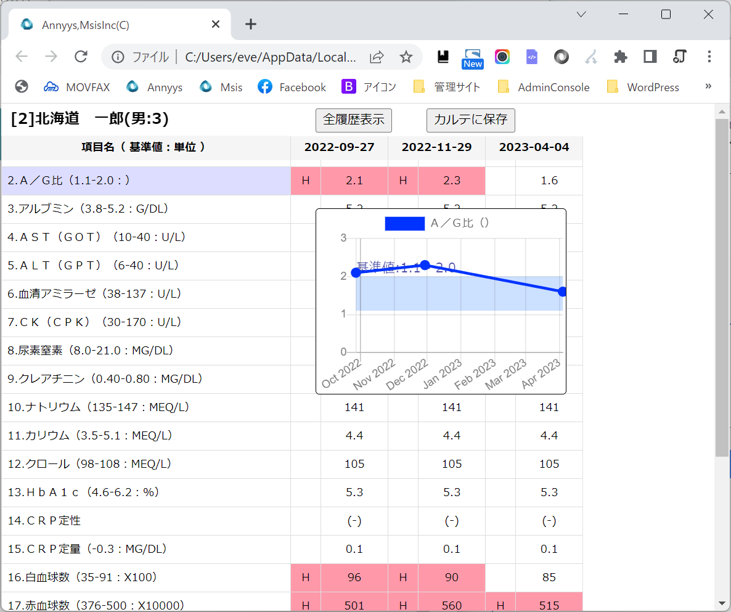Reload the current page
Screen dimensions: 731x612
(x=81, y=57)
